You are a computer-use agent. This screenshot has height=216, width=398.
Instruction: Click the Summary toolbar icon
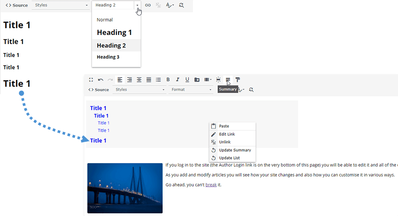tap(228, 80)
